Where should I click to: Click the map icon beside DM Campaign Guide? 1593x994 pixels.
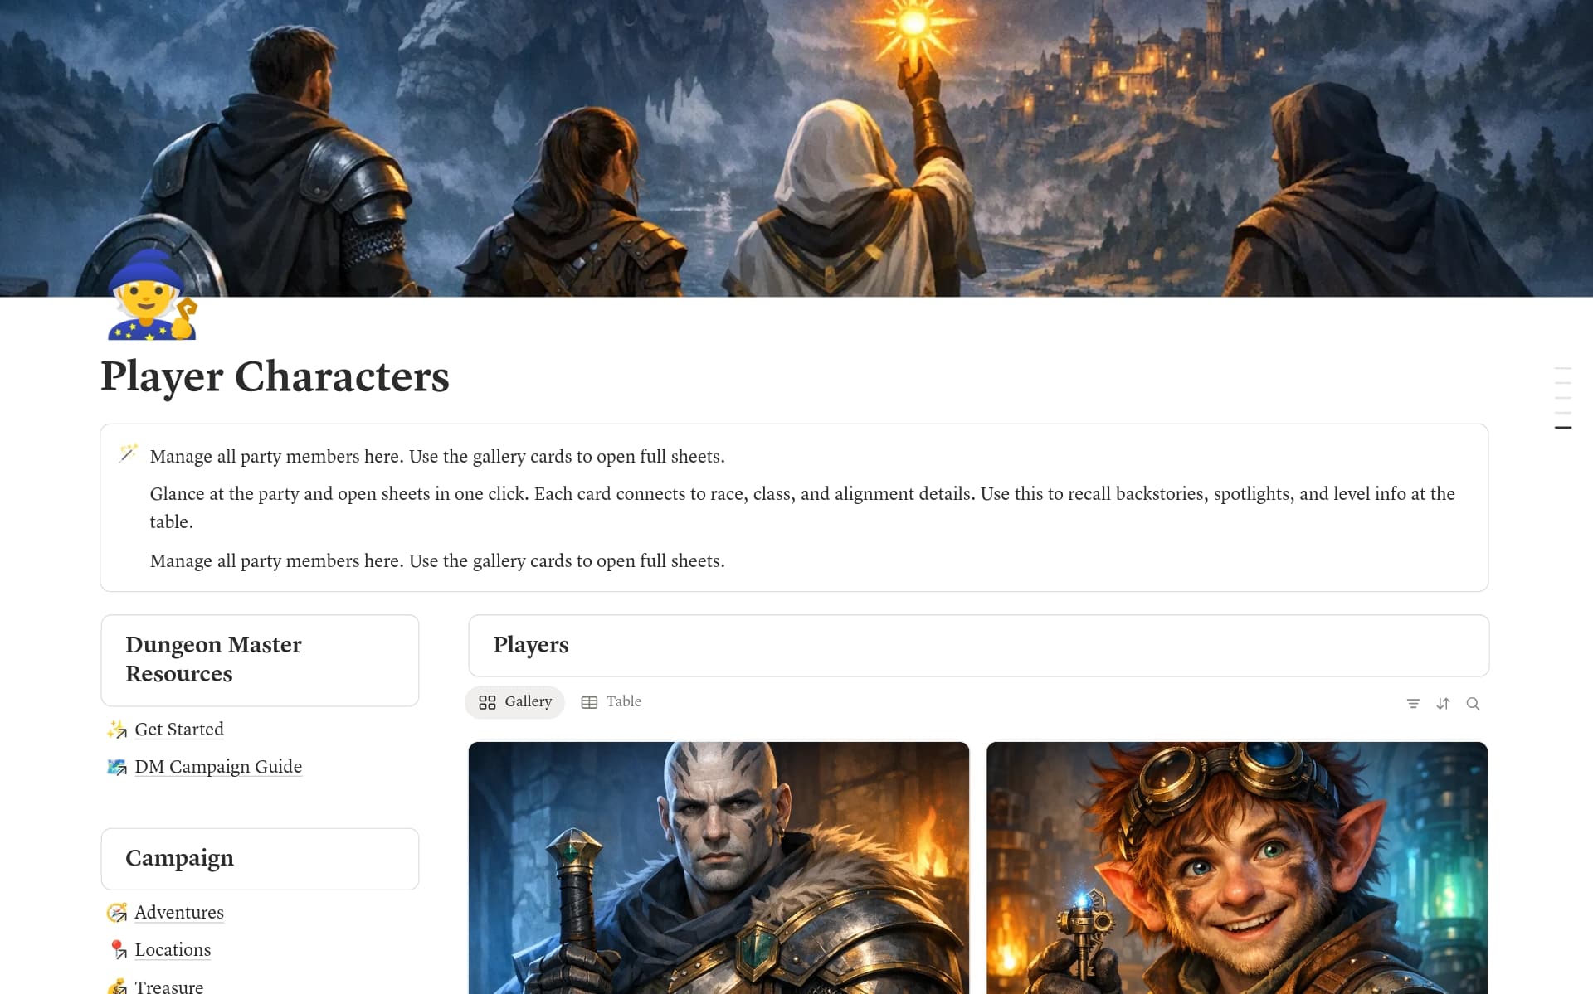(x=117, y=767)
